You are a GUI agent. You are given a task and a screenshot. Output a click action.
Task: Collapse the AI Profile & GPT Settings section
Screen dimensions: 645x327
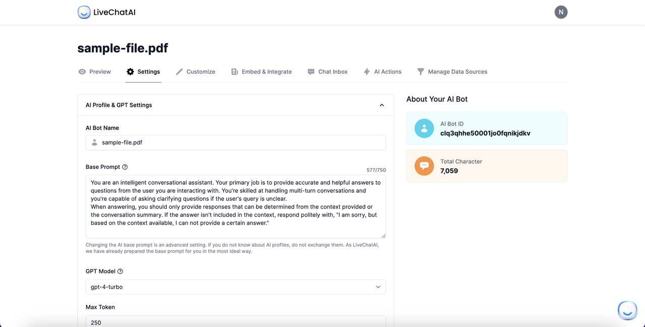click(x=381, y=105)
